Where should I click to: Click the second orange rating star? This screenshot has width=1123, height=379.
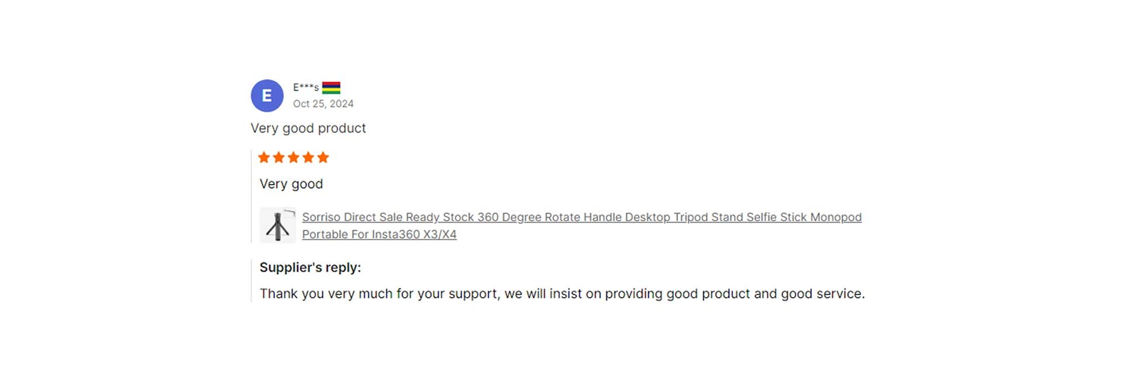click(x=278, y=157)
